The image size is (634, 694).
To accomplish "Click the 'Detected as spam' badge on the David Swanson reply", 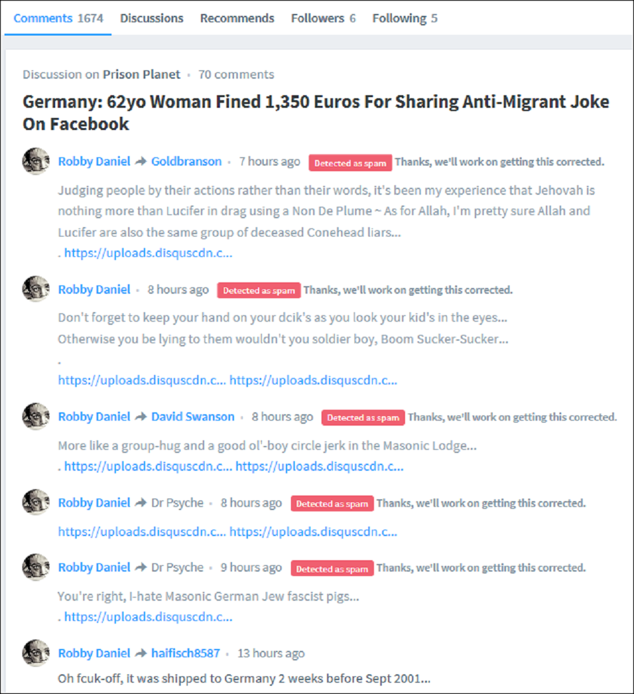I will pyautogui.click(x=363, y=417).
